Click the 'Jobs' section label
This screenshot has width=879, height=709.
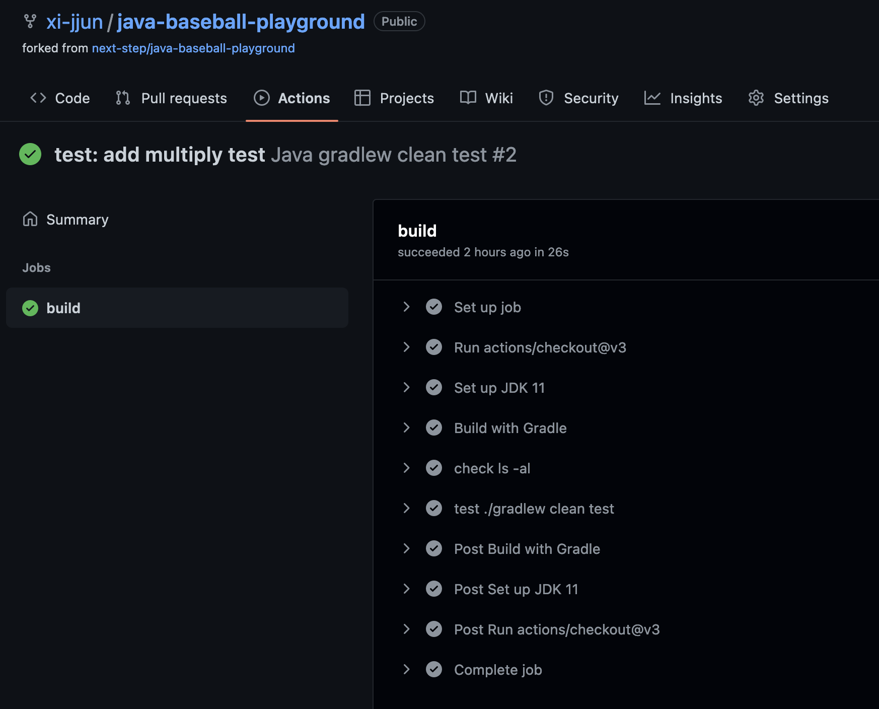36,267
